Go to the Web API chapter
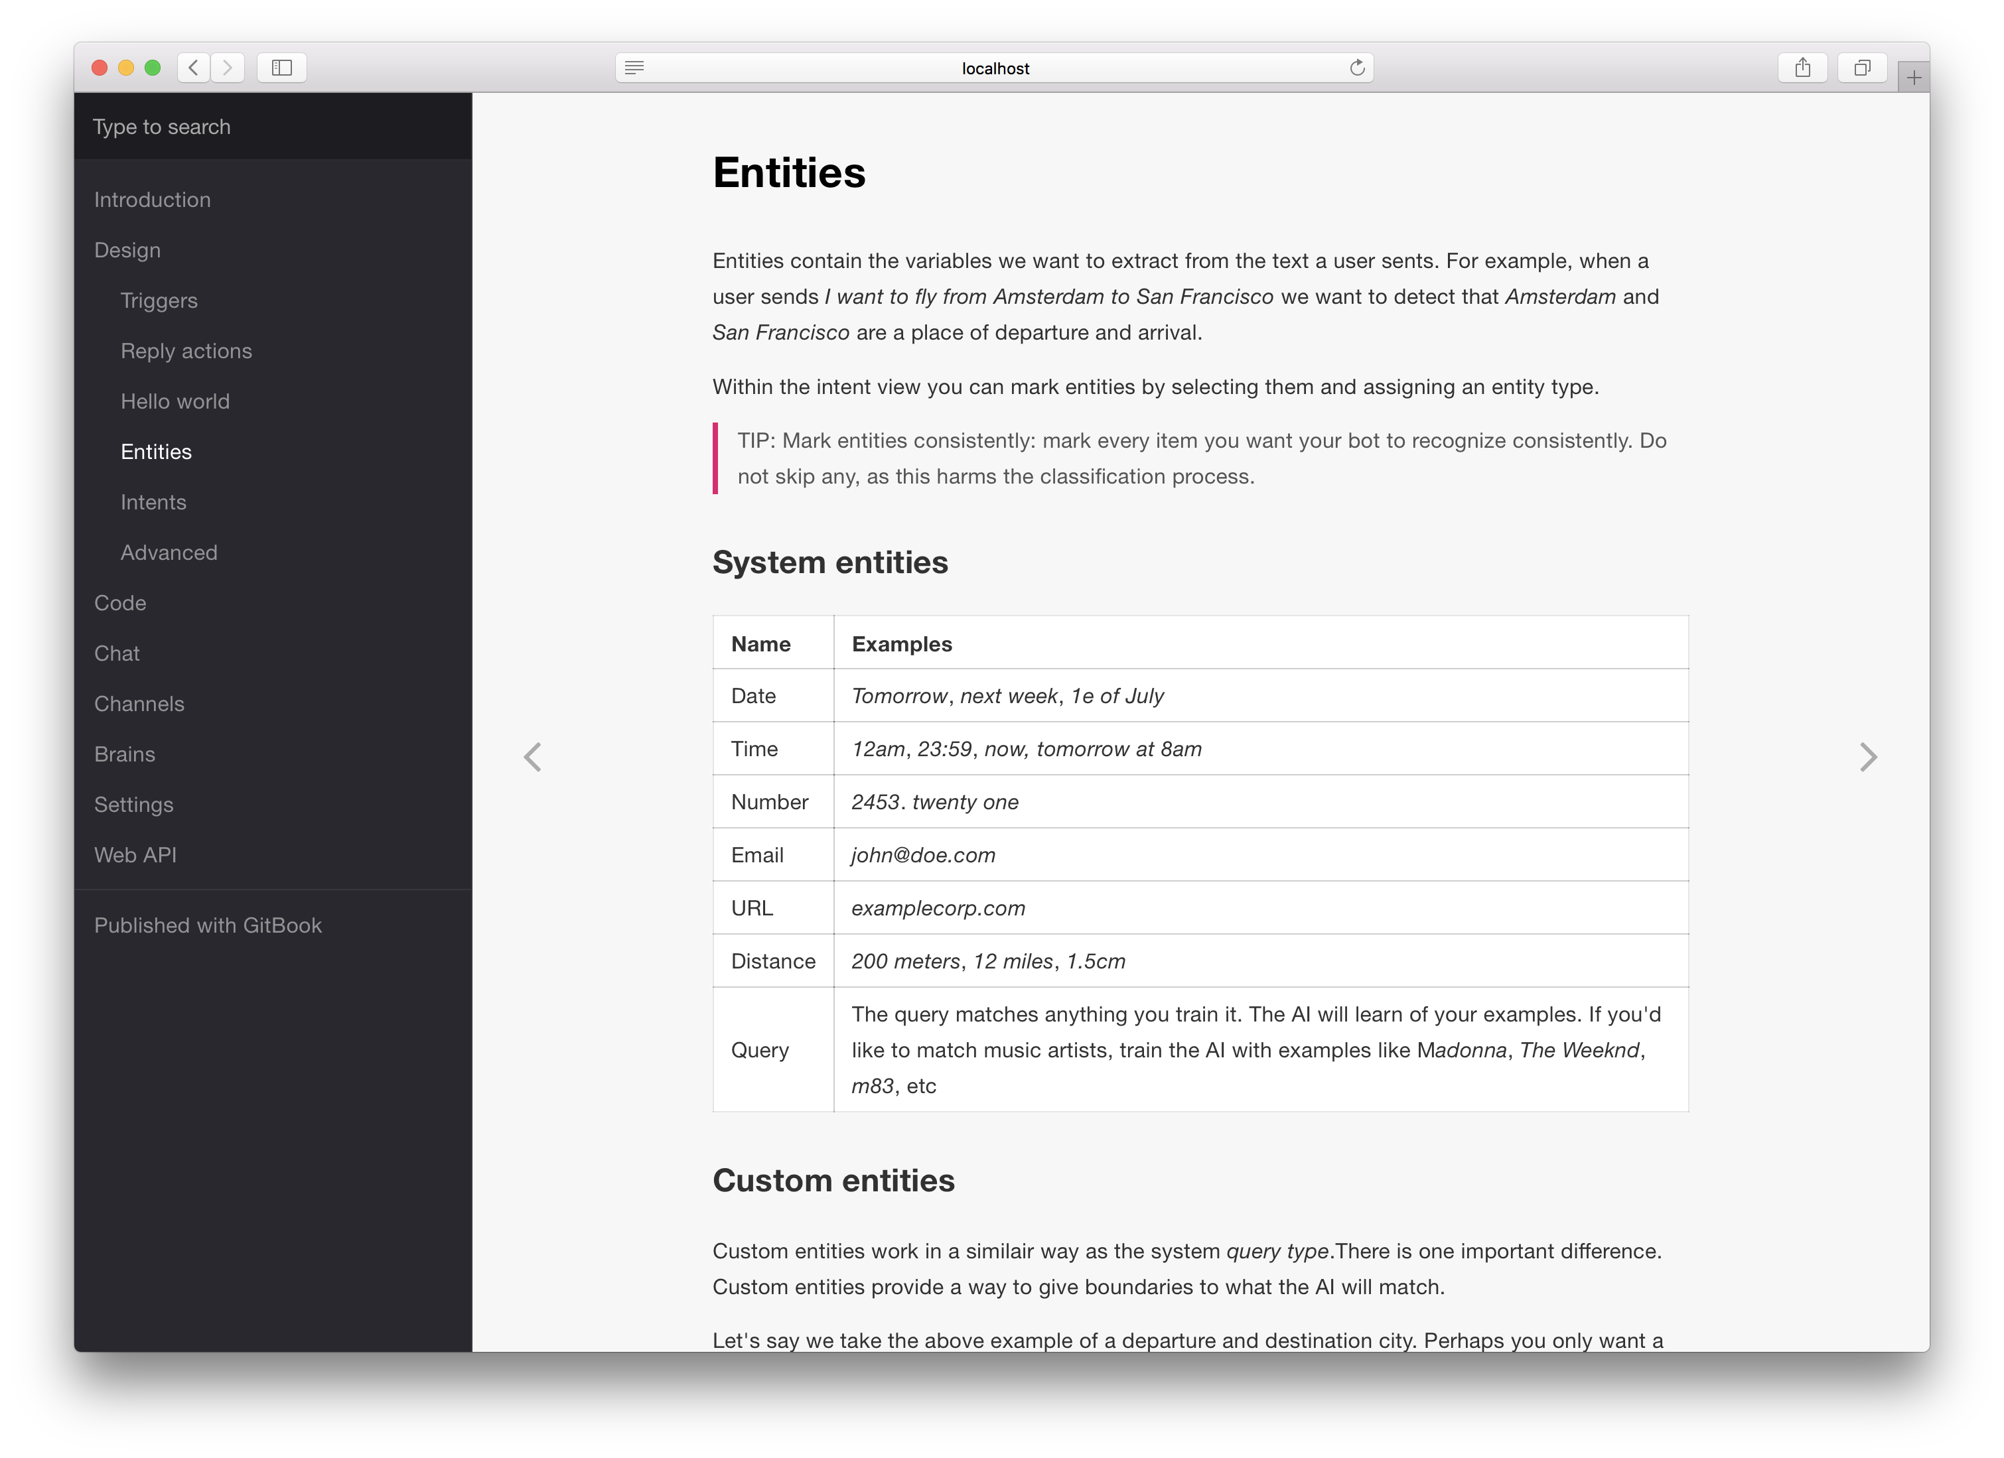This screenshot has width=2004, height=1458. 135,855
